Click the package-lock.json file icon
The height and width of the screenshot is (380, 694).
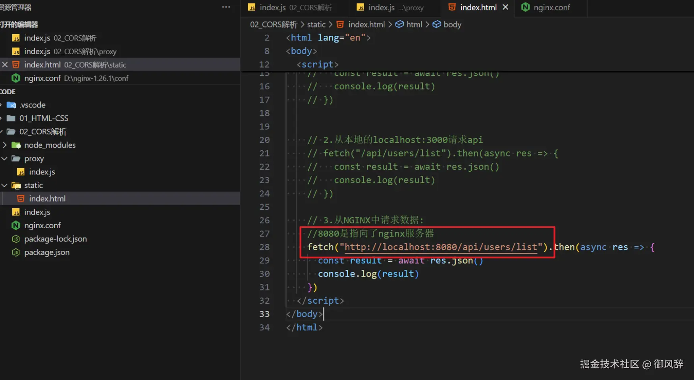click(16, 239)
